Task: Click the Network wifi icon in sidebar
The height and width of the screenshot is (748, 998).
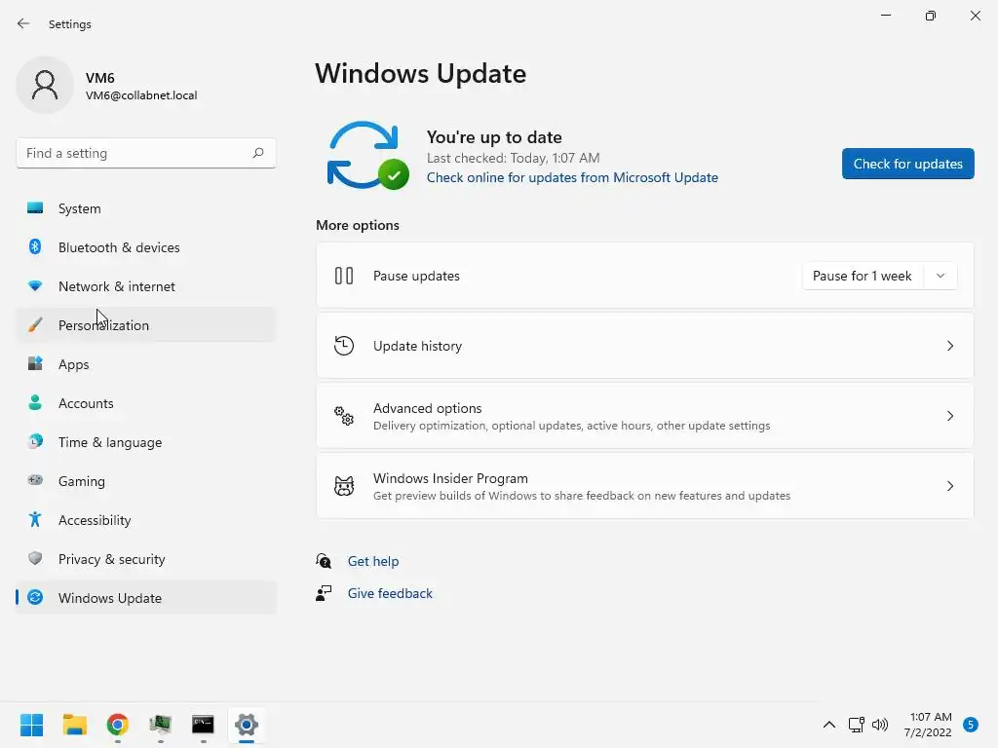Action: pyautogui.click(x=35, y=285)
